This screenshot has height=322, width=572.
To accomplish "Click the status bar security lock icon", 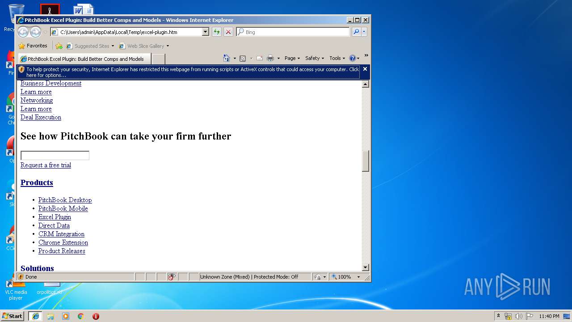I will pyautogui.click(x=317, y=277).
